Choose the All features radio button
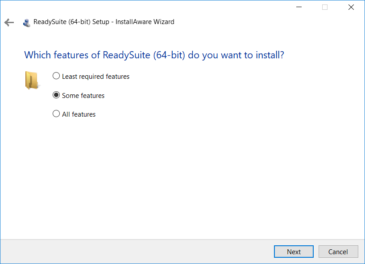365x264 pixels. [56, 114]
